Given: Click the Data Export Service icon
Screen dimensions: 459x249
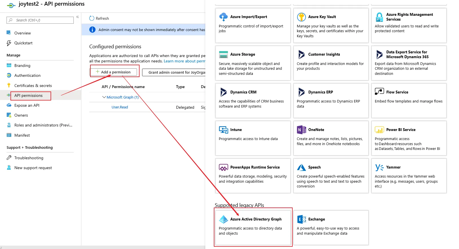Looking at the screenshot, I should point(379,54).
